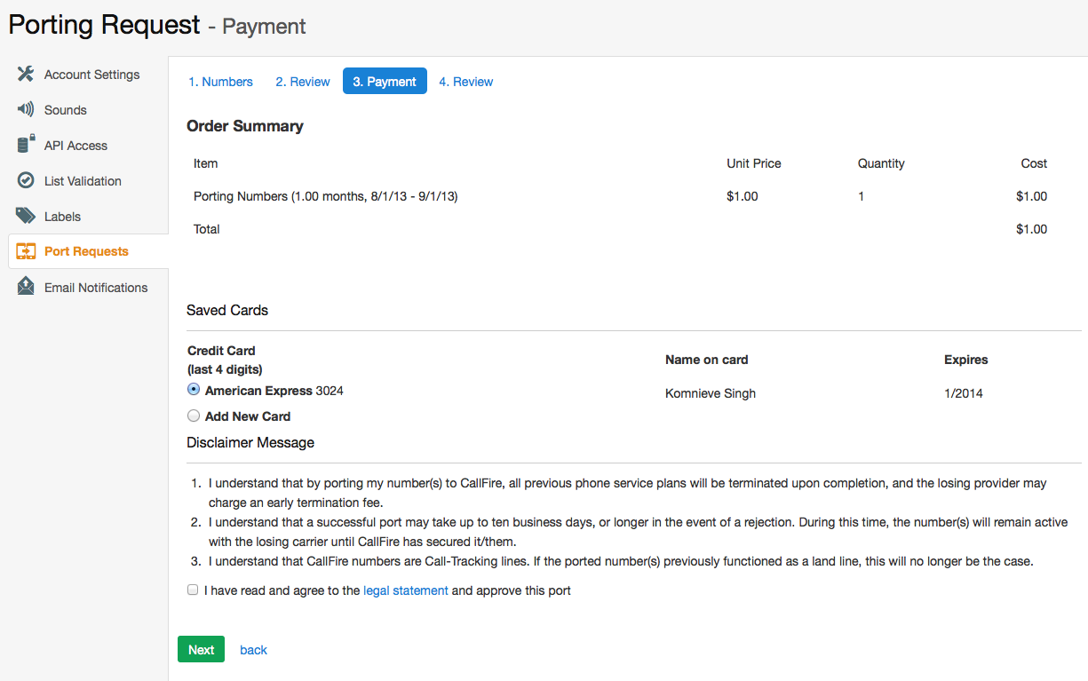The image size is (1088, 681).
Task: Click the Labels tag icon
Action: point(26,216)
